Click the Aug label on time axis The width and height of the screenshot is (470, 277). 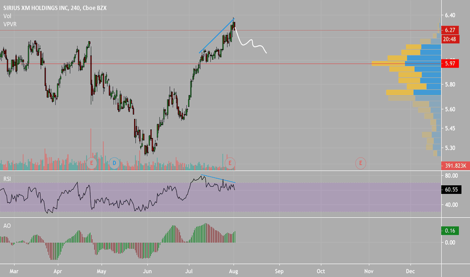click(233, 271)
